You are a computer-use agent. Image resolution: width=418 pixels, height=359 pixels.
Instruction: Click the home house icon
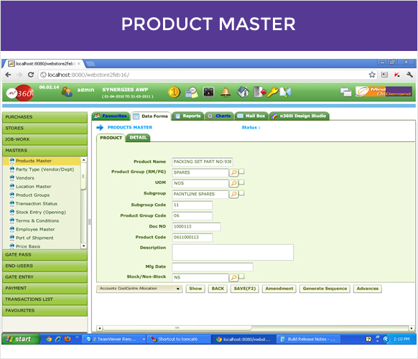tap(243, 92)
